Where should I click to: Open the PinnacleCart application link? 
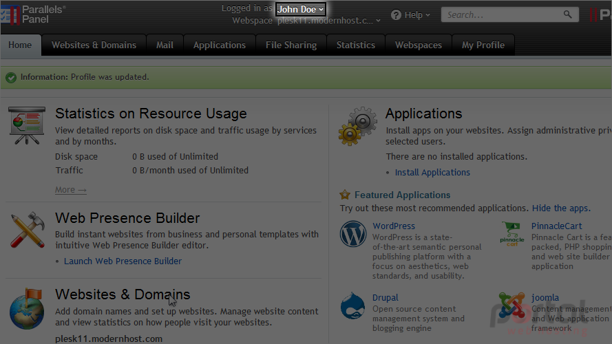pyautogui.click(x=556, y=226)
